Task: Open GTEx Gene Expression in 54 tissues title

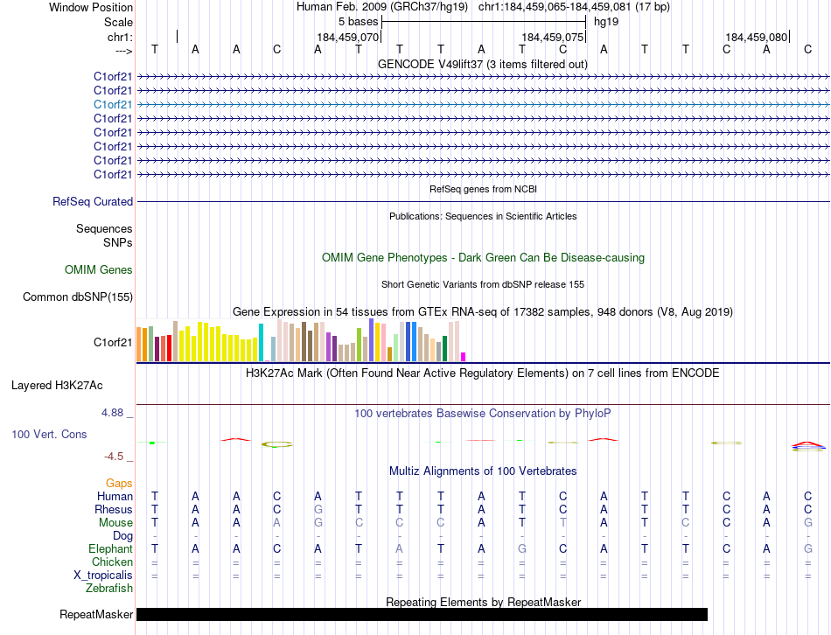Action: pyautogui.click(x=483, y=311)
